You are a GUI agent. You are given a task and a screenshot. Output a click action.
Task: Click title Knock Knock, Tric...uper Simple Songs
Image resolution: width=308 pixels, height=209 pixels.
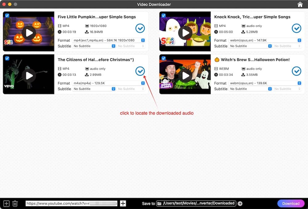coord(252,17)
